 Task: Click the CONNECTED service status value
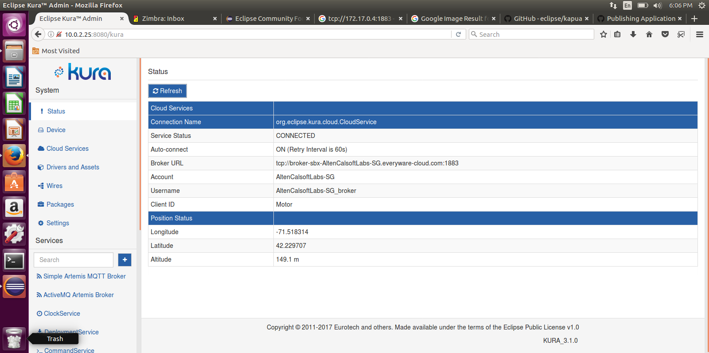point(296,136)
